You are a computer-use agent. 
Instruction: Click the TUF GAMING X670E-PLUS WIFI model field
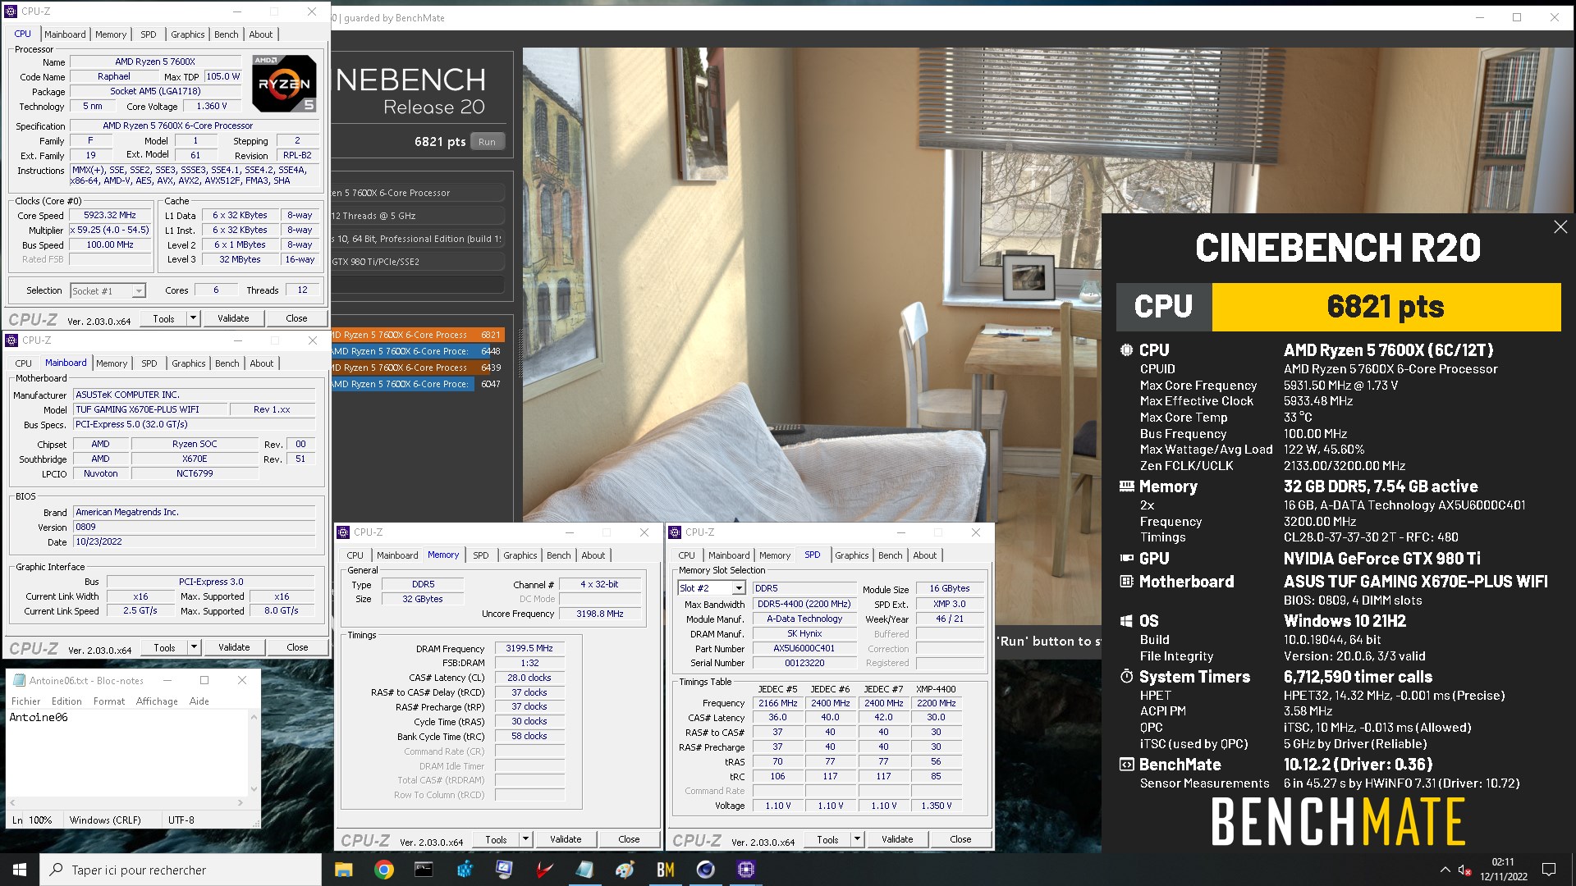tap(149, 409)
